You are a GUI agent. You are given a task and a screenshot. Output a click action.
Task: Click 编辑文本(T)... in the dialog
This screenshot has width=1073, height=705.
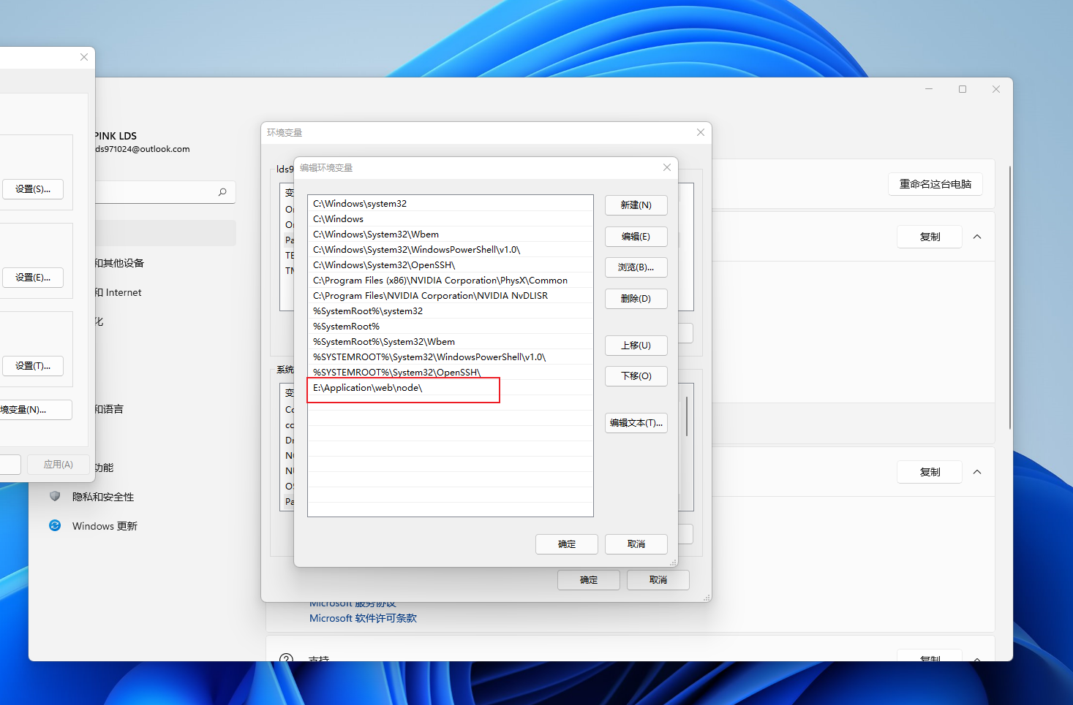click(x=636, y=423)
